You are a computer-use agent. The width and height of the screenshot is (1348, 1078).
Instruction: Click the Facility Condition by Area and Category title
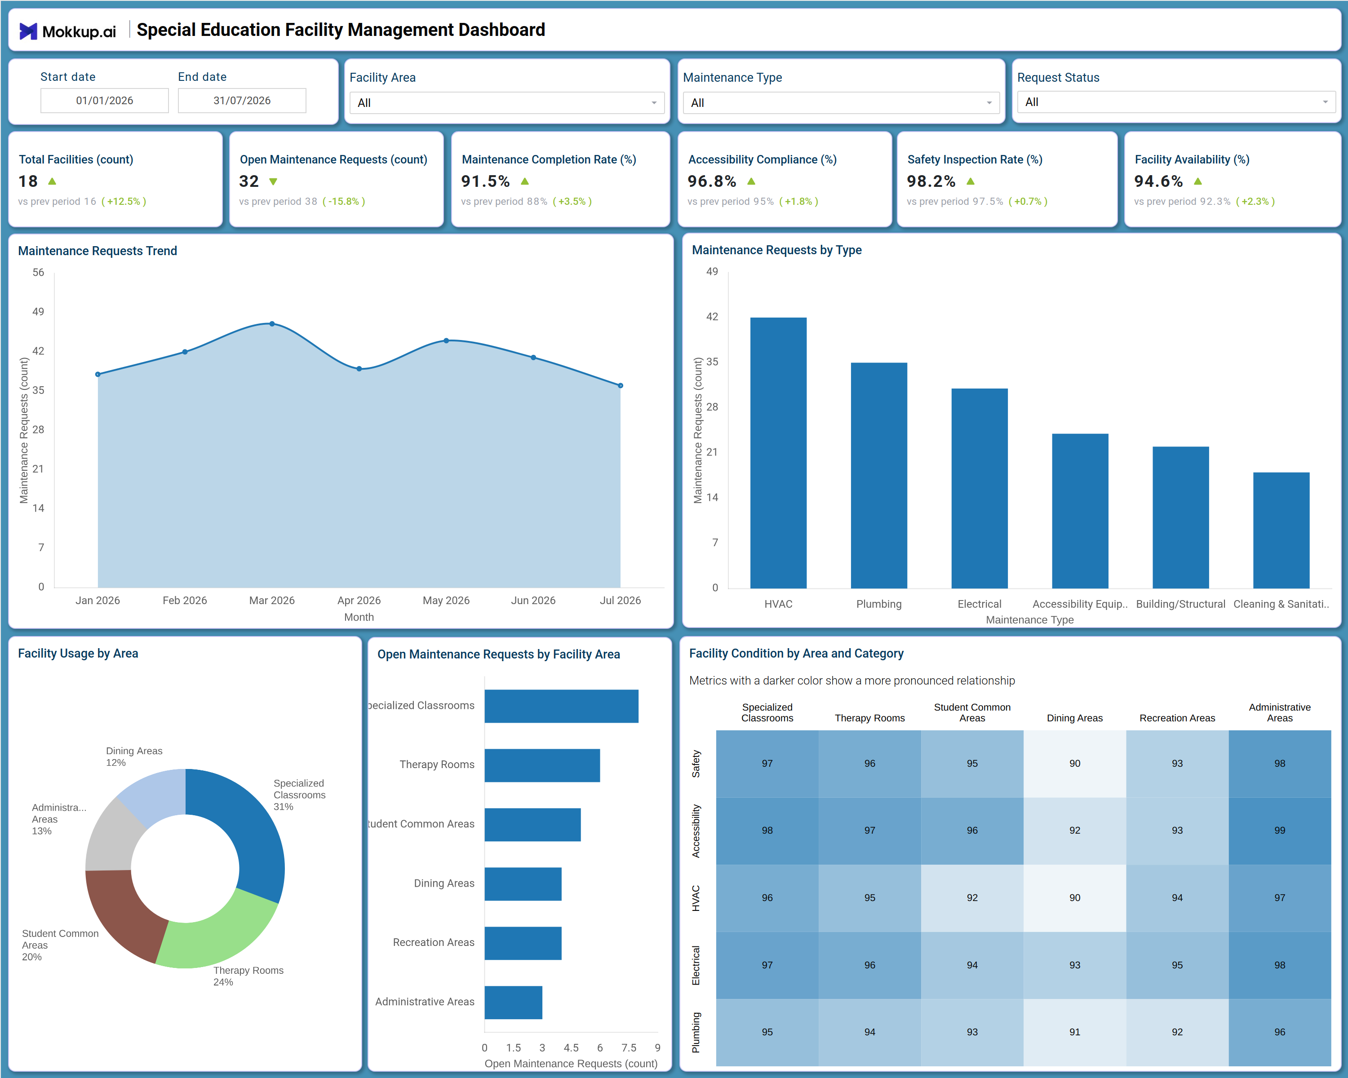point(796,653)
